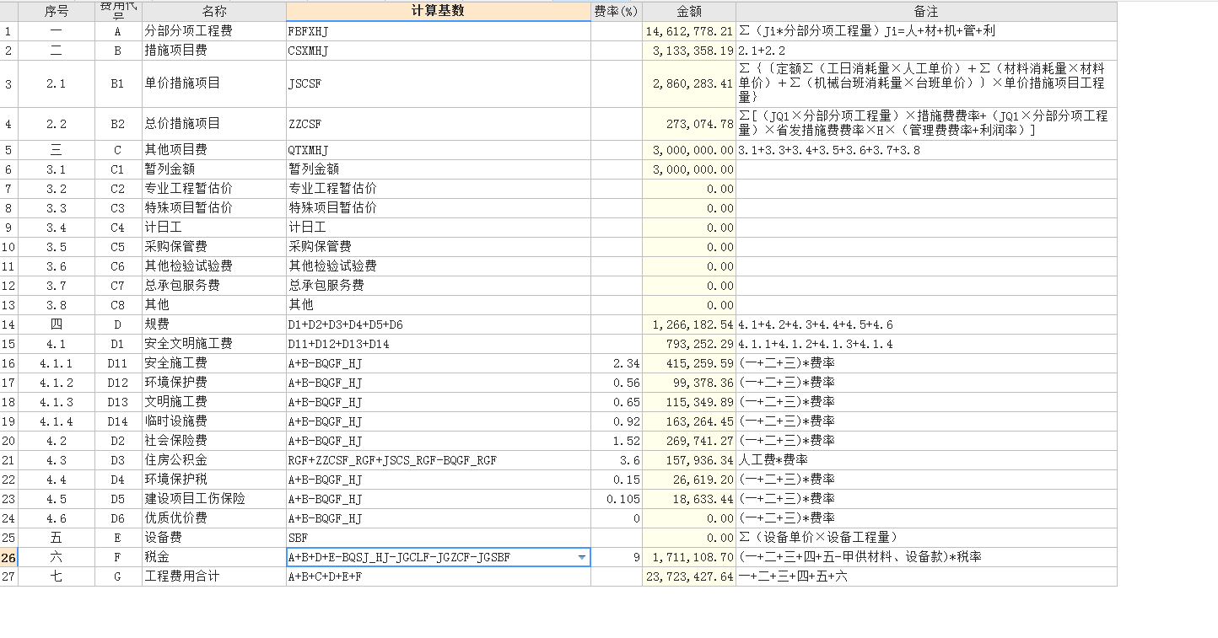Click the 措施项目费 name cell
The image size is (1218, 638).
(214, 51)
